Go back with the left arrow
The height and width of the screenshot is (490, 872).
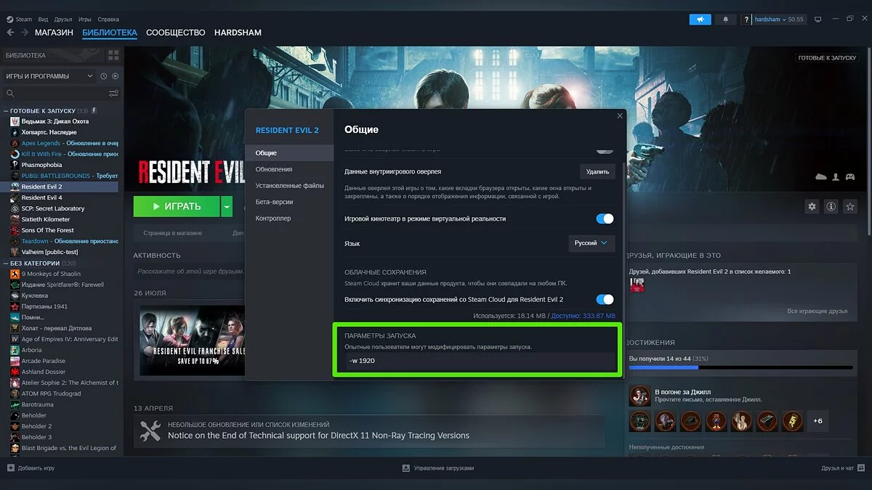[10, 33]
